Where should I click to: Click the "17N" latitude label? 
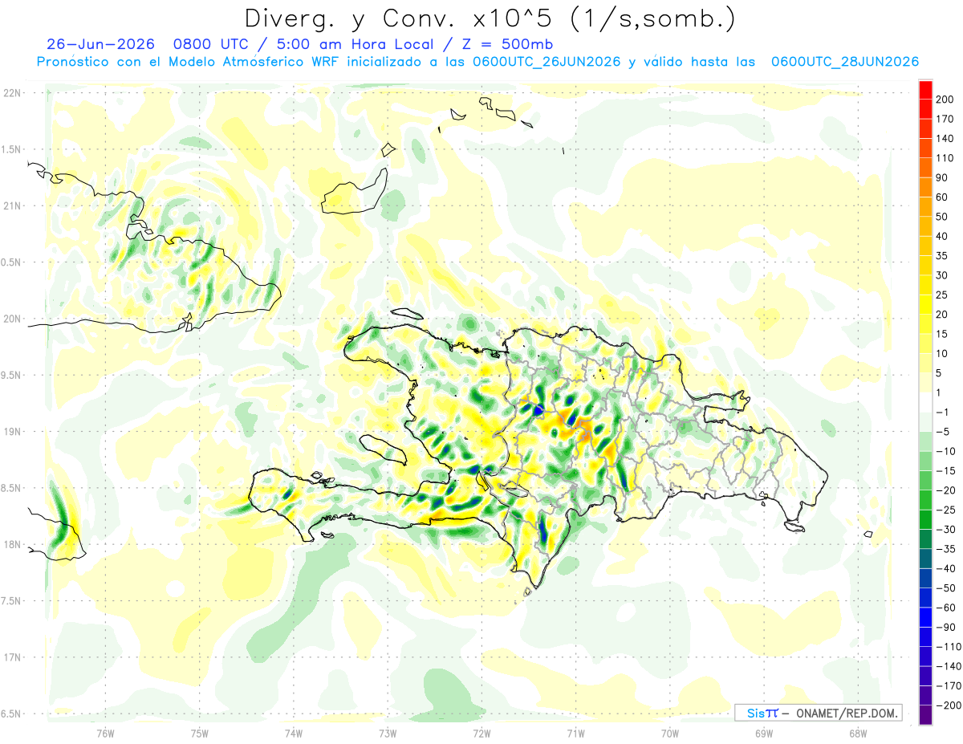pyautogui.click(x=12, y=657)
